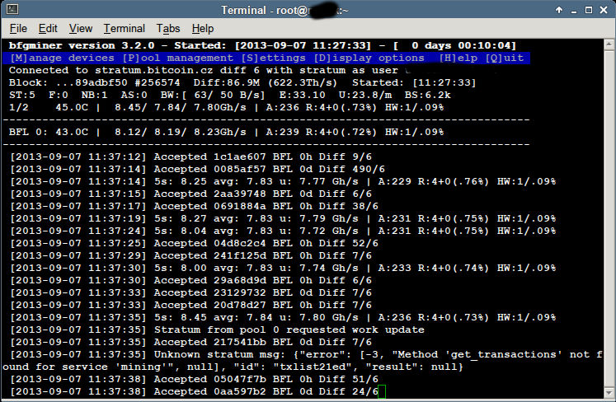Open the Edit menu
616x402 pixels.
(x=48, y=29)
